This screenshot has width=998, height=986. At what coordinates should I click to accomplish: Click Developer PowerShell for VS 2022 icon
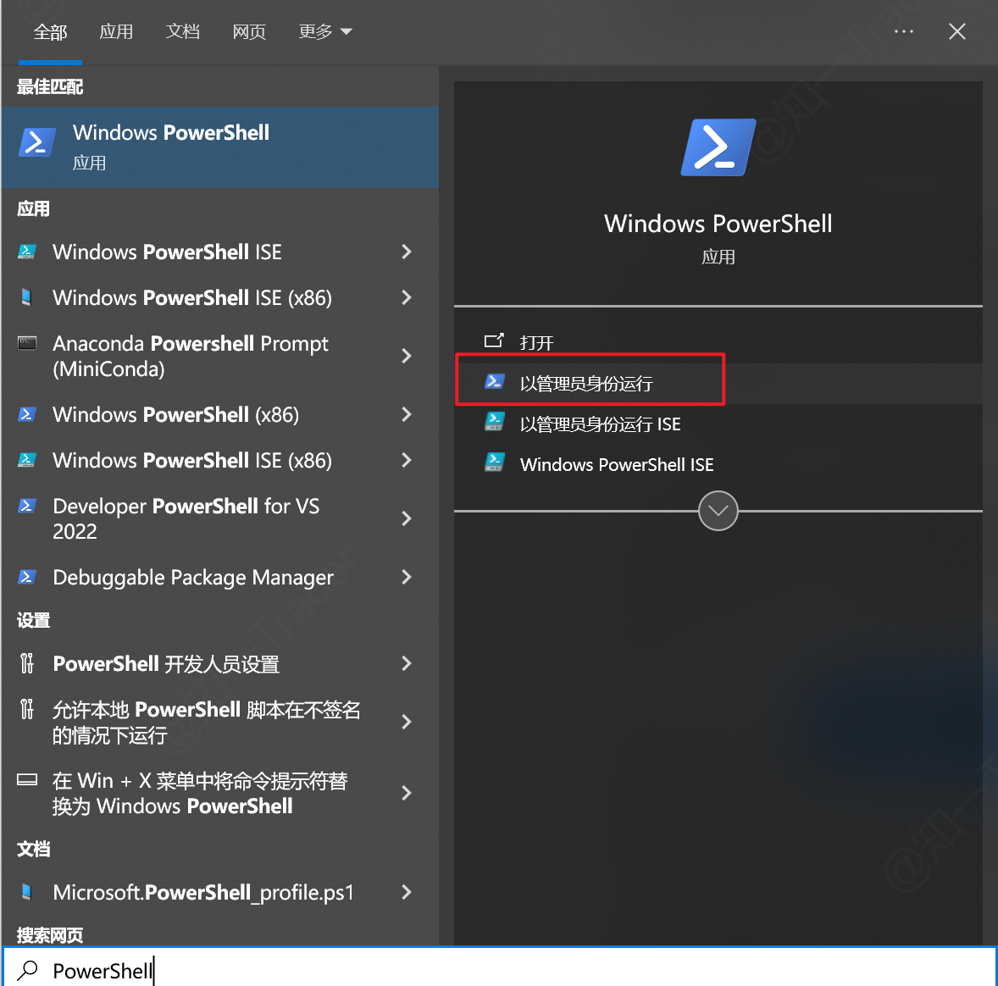click(x=27, y=506)
